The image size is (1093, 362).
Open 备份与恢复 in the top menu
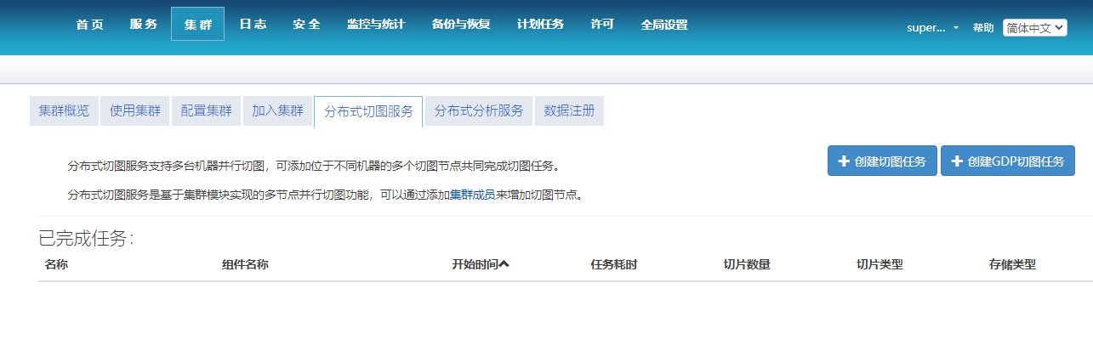[460, 25]
